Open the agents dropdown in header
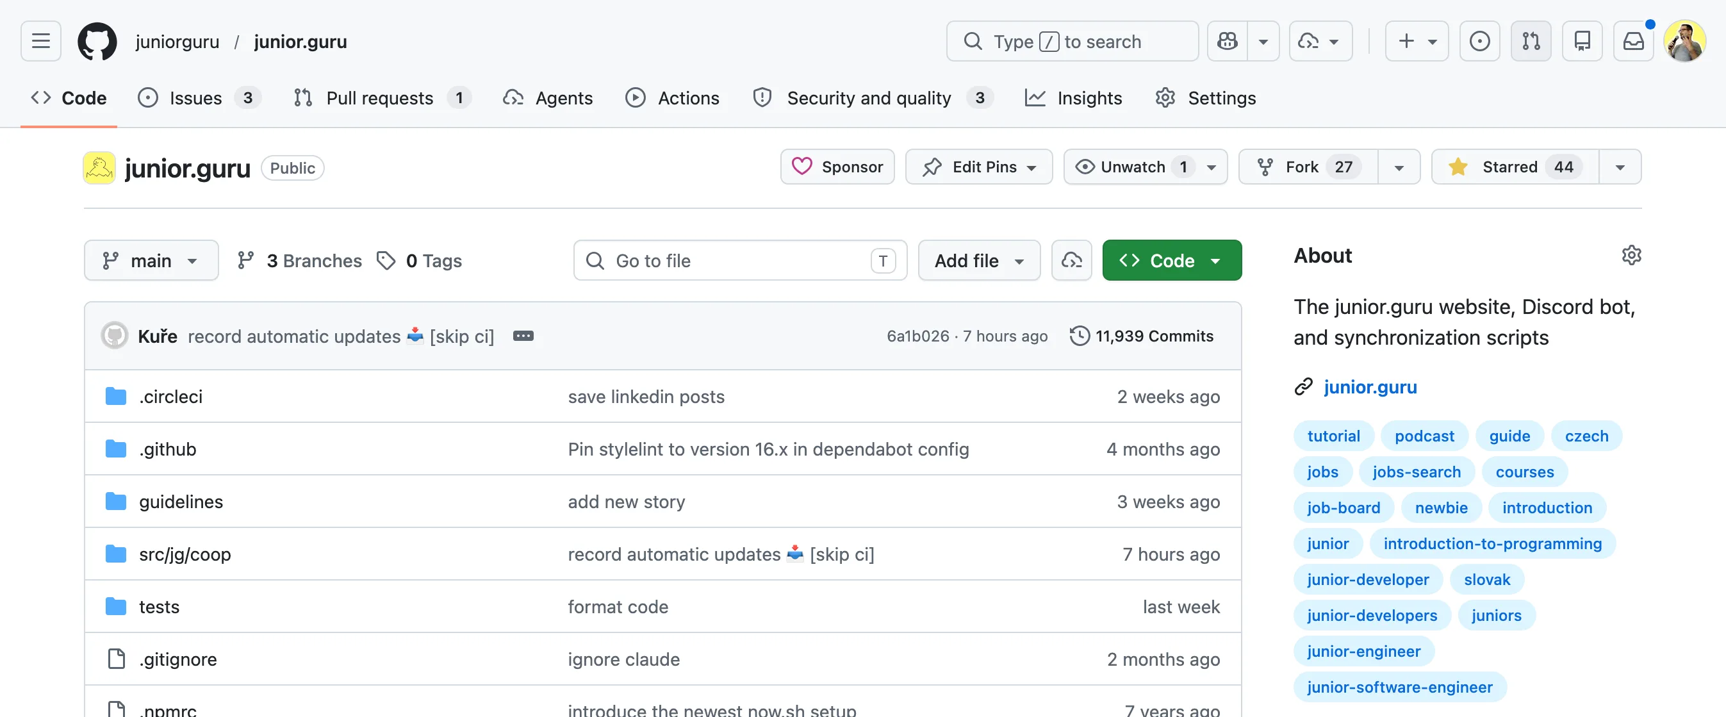The image size is (1726, 717). [x=1320, y=41]
